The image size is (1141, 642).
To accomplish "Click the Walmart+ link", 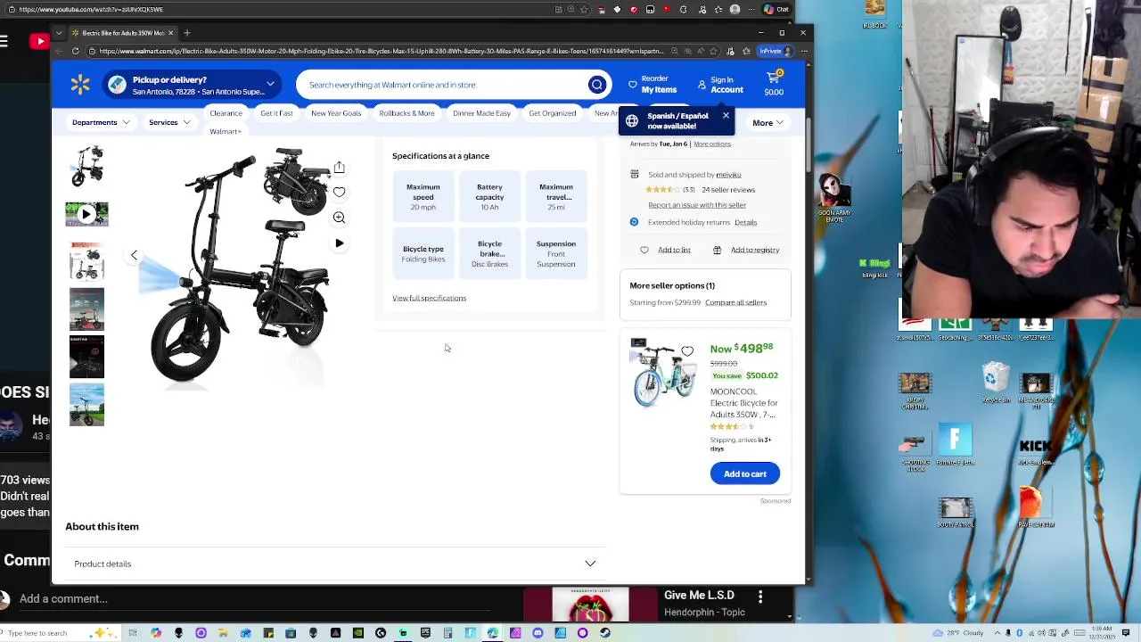I will point(225,132).
